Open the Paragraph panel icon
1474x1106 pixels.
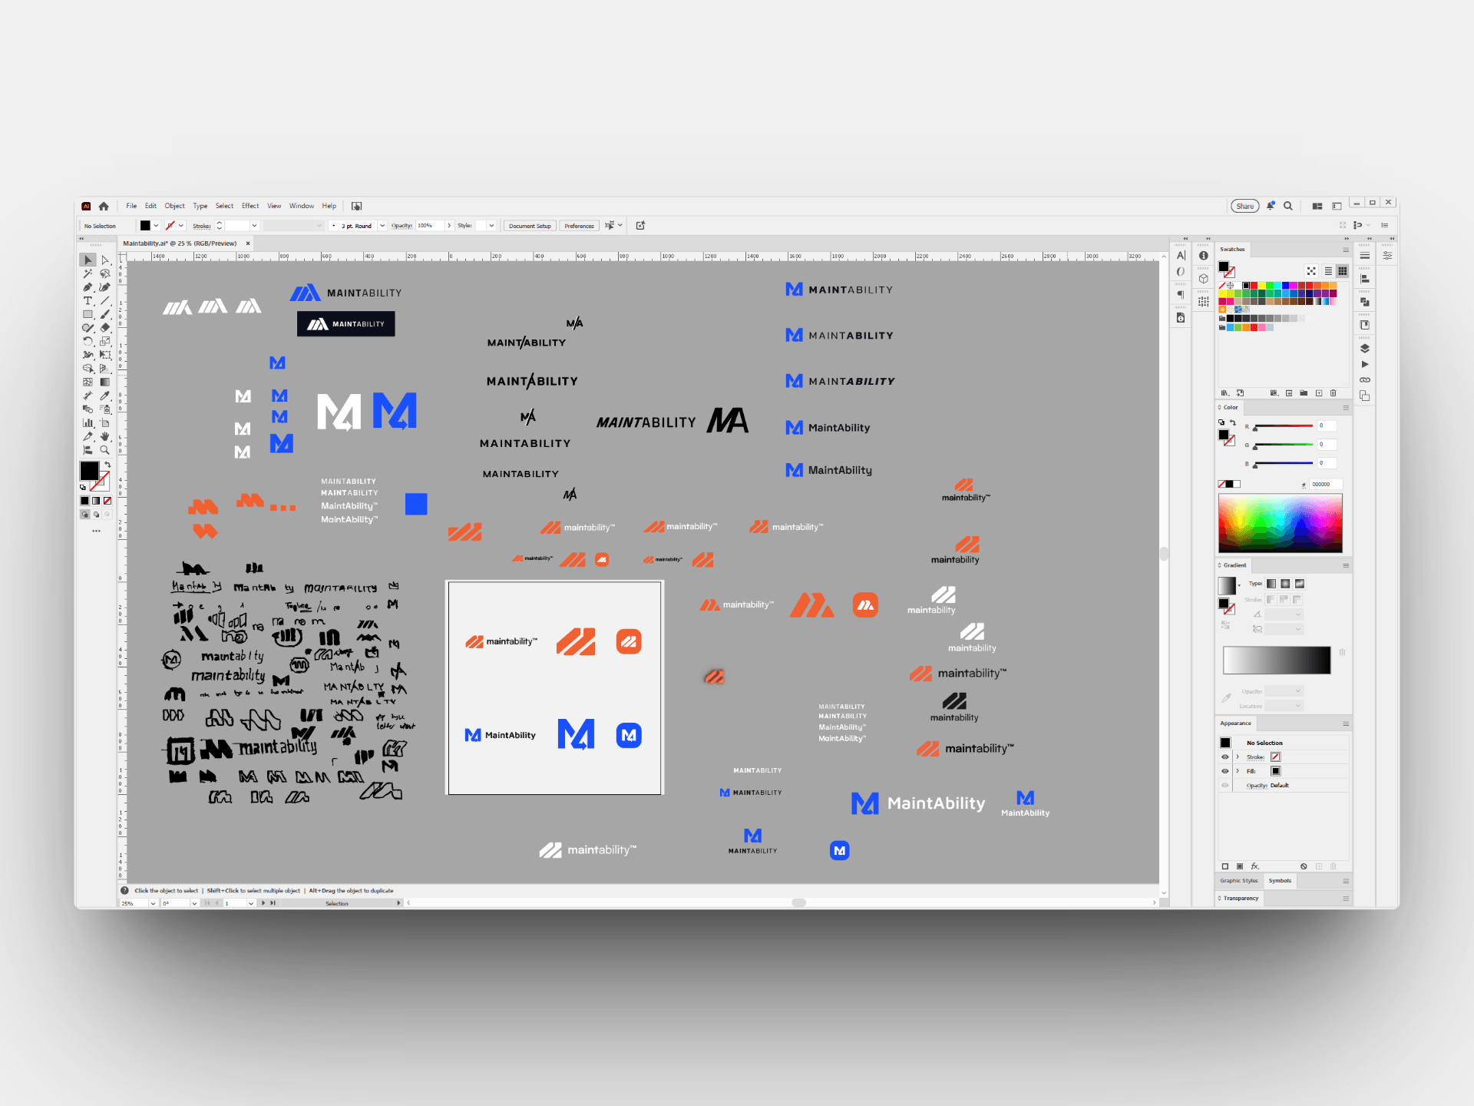[x=1181, y=295]
